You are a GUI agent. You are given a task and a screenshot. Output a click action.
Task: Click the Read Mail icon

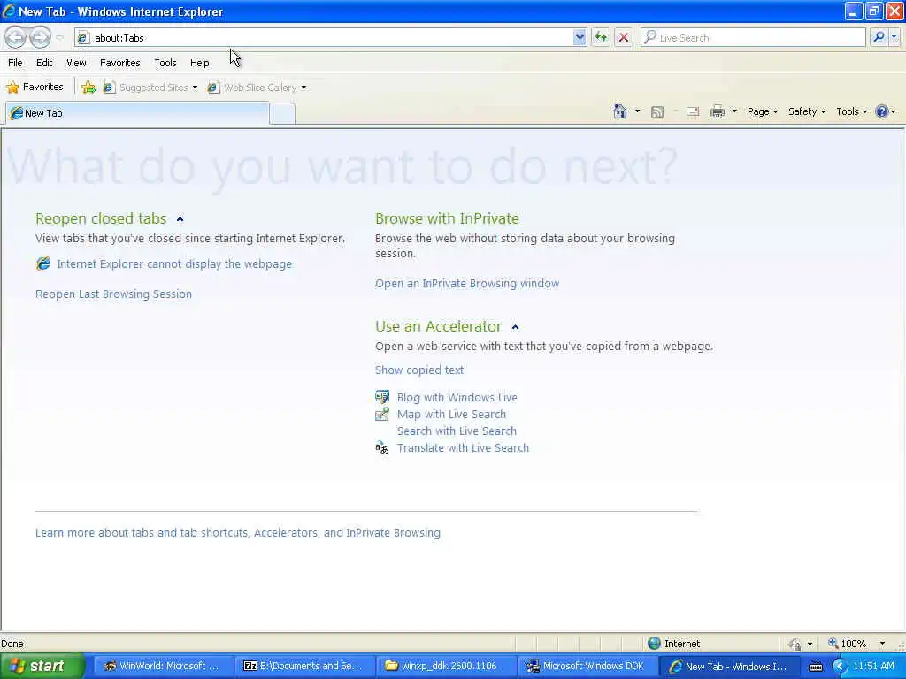pyautogui.click(x=693, y=112)
